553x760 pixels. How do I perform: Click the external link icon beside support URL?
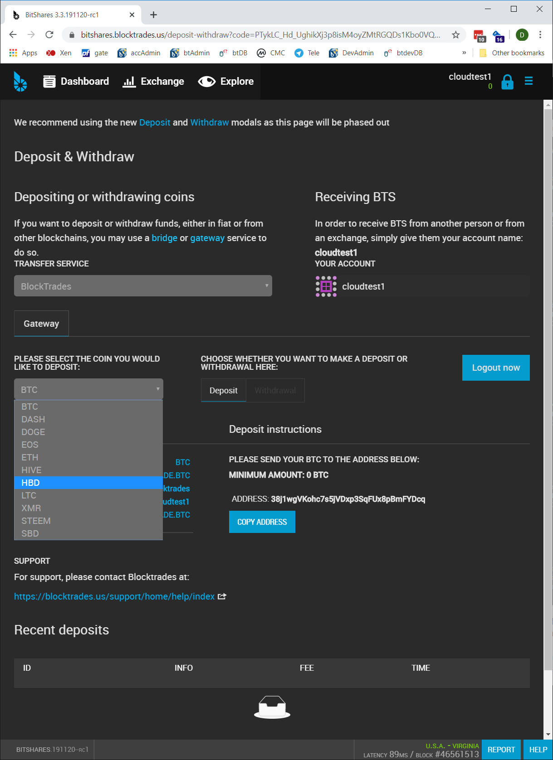[x=222, y=596]
